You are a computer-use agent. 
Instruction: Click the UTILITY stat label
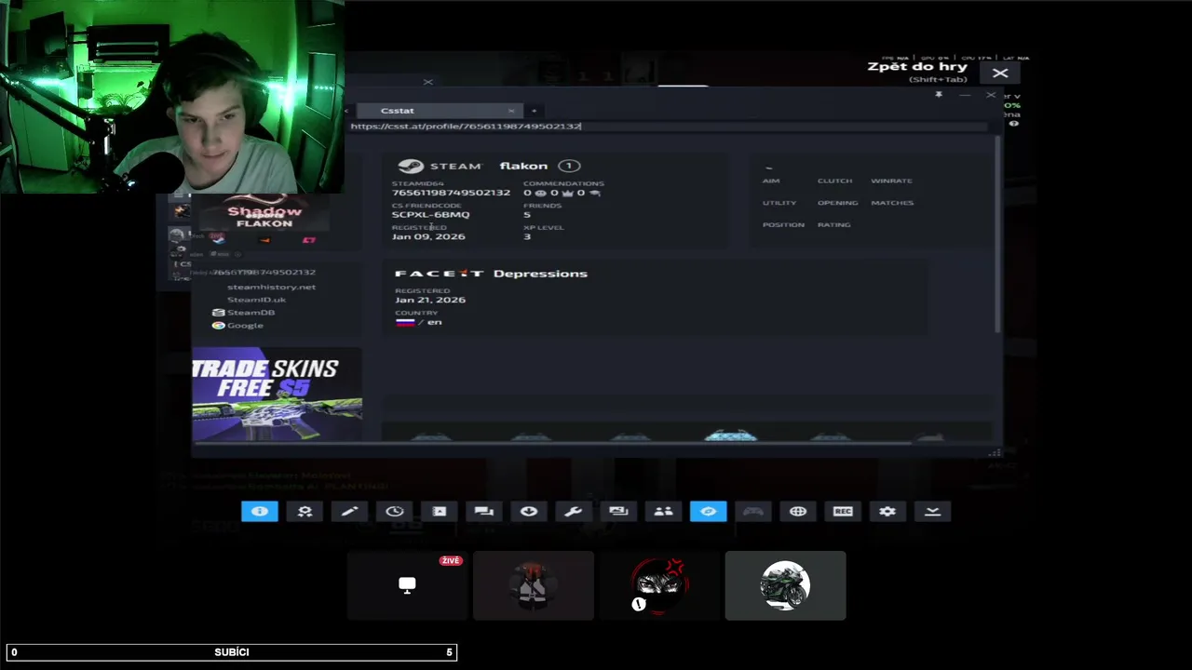pos(779,203)
